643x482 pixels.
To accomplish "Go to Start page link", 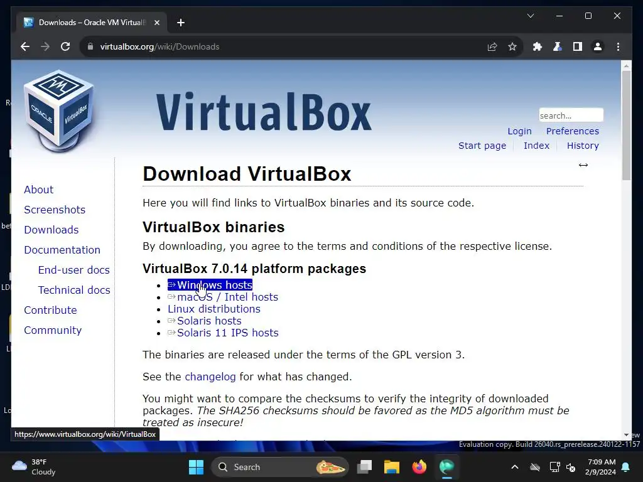I will click(x=482, y=146).
